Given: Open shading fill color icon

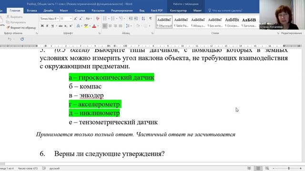Looking at the screenshot, I should tap(138, 26).
